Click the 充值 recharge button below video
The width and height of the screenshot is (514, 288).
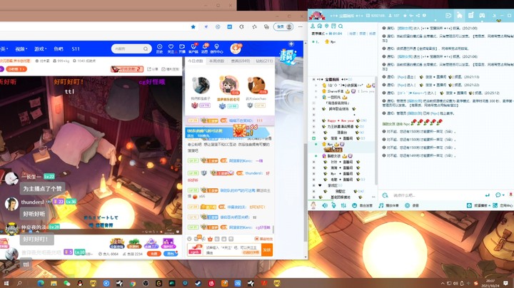click(x=153, y=254)
